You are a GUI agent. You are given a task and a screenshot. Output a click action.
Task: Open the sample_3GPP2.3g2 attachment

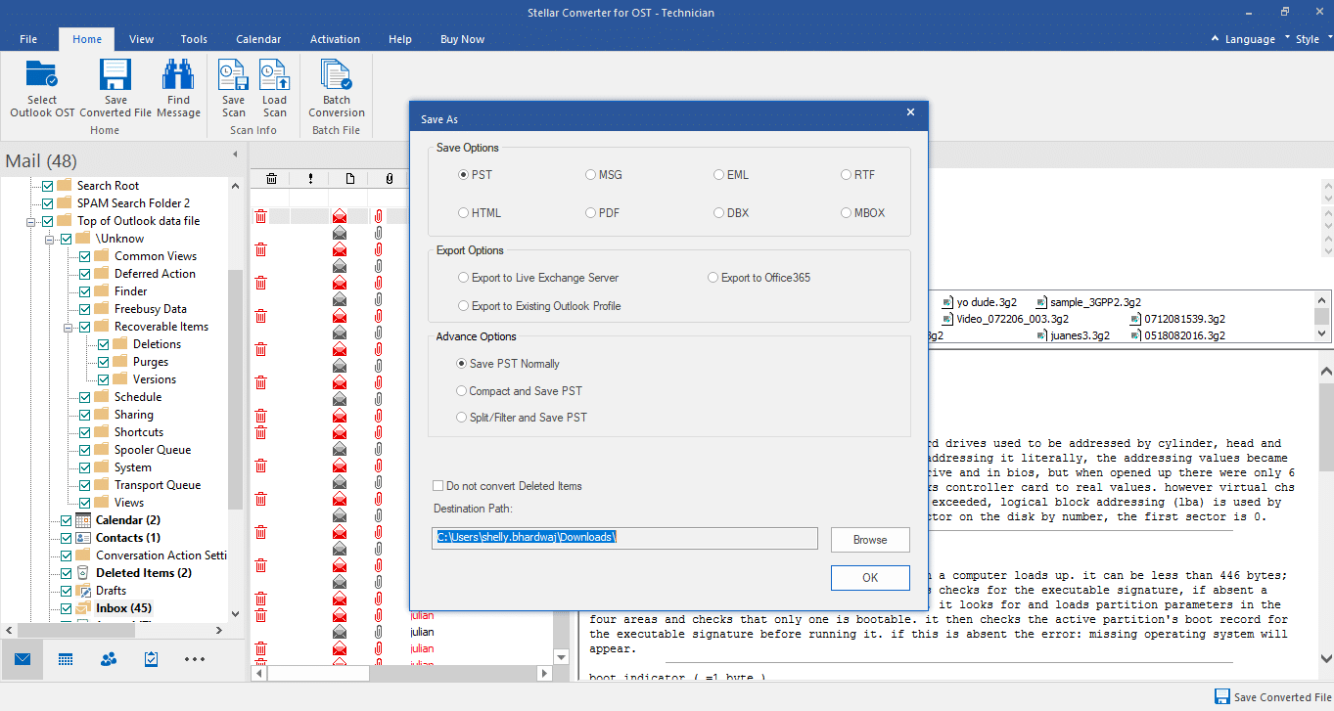tap(1089, 302)
